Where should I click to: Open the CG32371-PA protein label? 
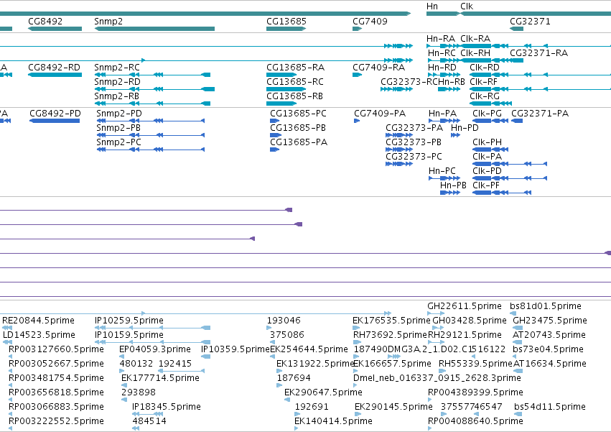(x=540, y=114)
